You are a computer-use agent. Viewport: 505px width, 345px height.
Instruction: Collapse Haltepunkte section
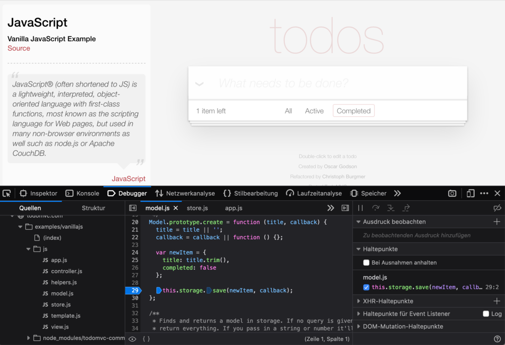pyautogui.click(x=358, y=249)
